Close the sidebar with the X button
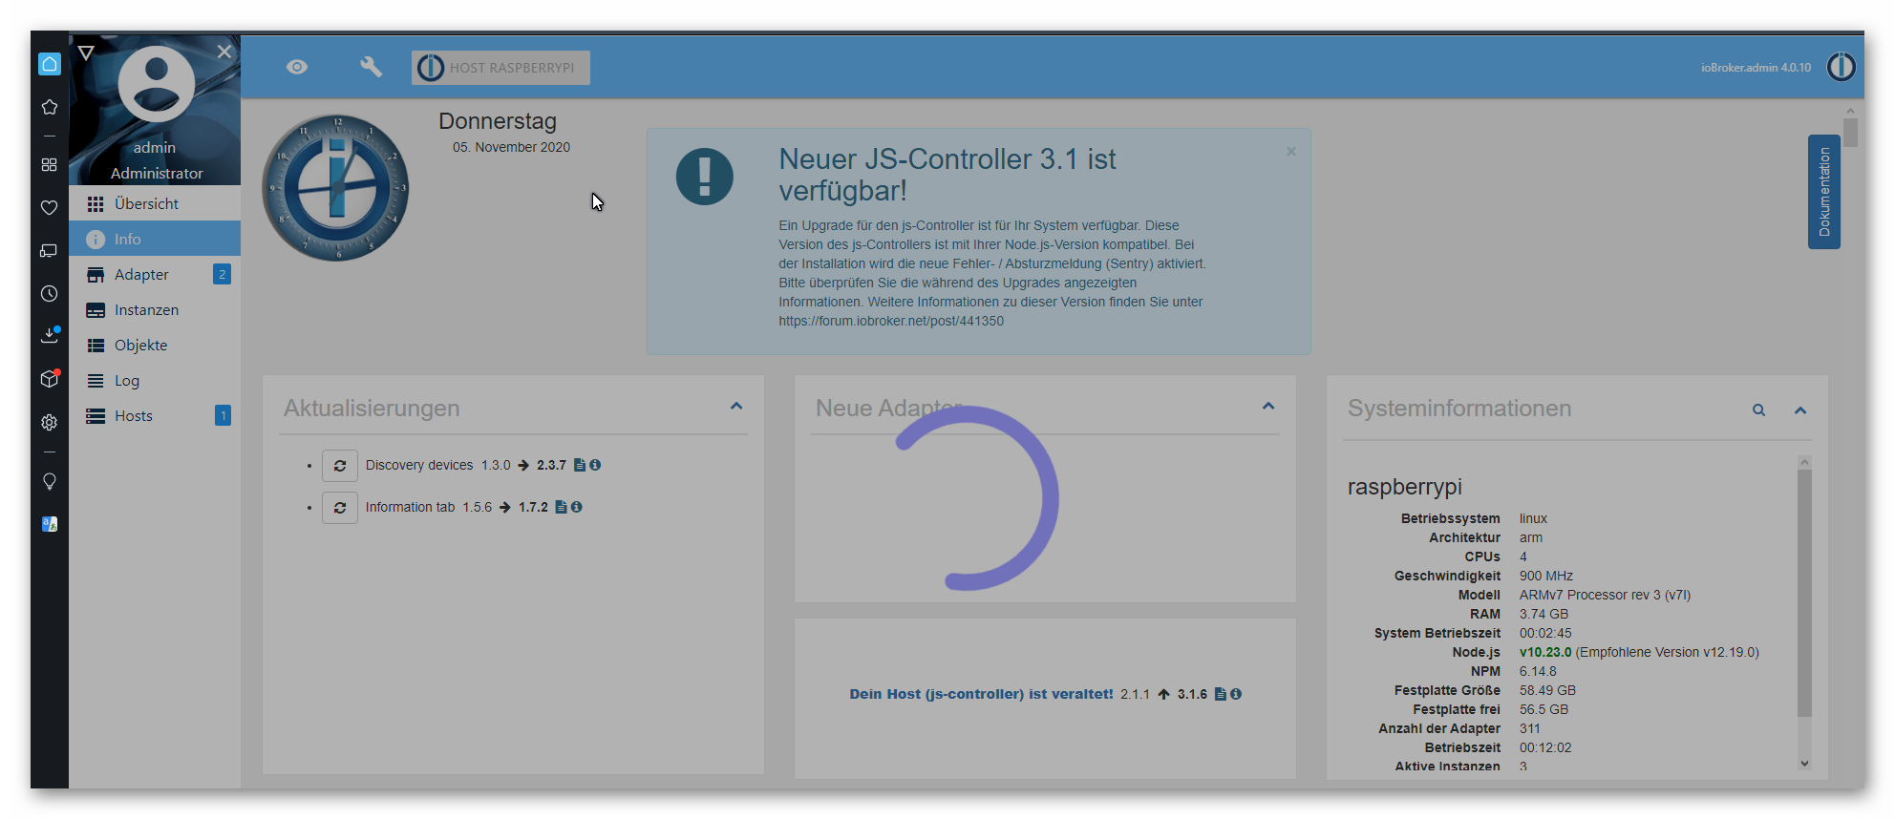The width and height of the screenshot is (1895, 819). click(224, 52)
